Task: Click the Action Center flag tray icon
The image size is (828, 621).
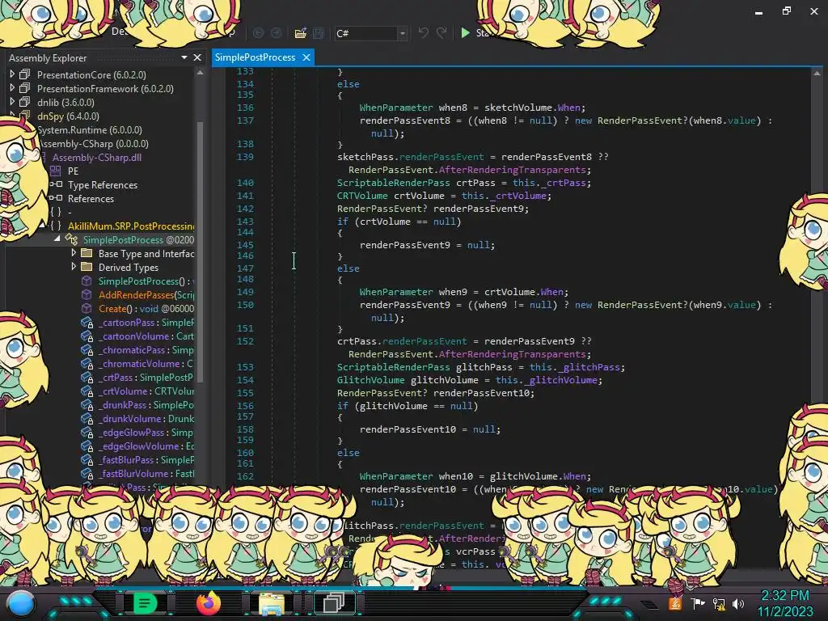Action: point(698,603)
